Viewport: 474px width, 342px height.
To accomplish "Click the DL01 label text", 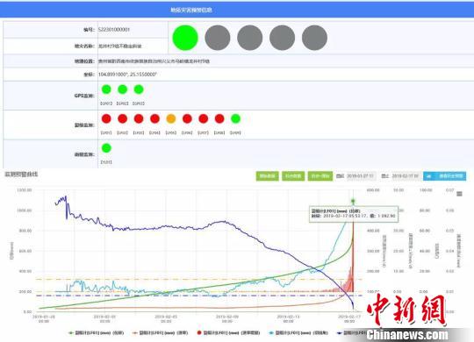I will (x=106, y=162).
